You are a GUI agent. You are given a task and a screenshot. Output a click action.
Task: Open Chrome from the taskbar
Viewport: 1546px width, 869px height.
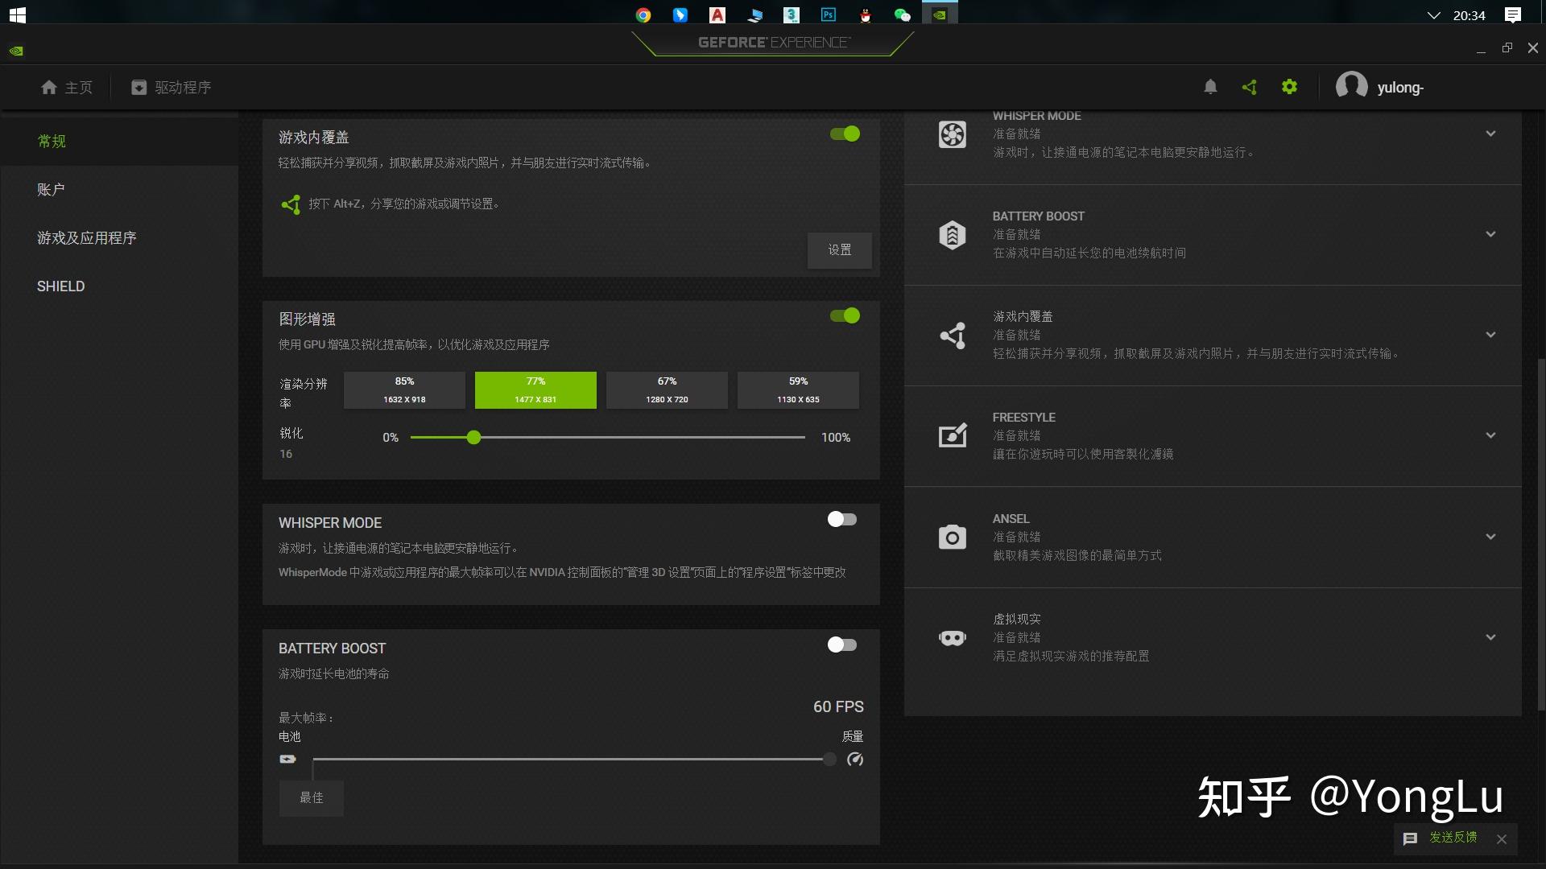[x=643, y=14]
